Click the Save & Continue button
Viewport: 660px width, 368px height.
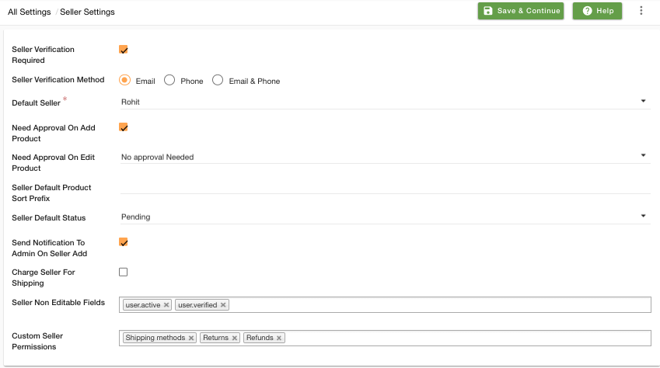point(521,11)
